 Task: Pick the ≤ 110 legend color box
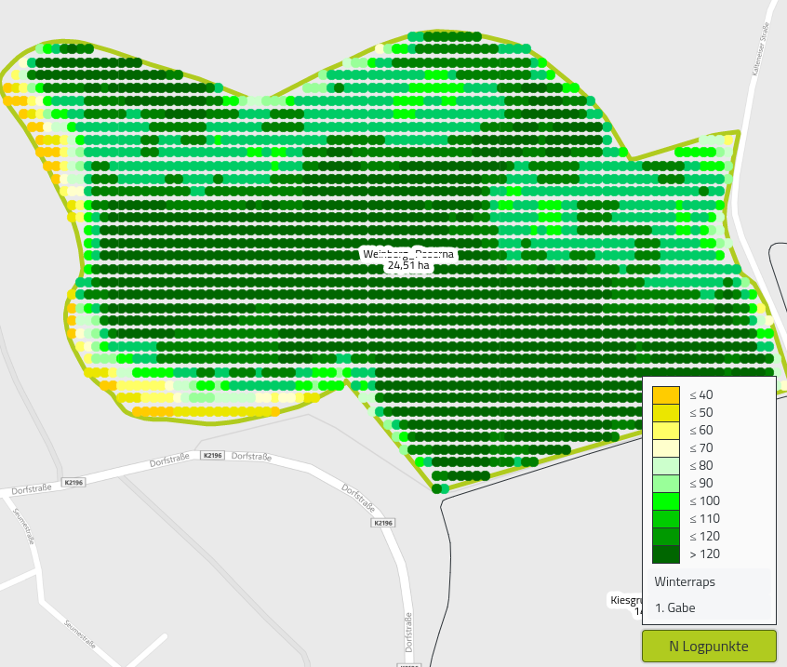tap(666, 519)
